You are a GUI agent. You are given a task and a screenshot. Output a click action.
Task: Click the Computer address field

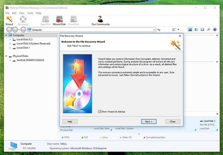pyautogui.click(x=91, y=30)
